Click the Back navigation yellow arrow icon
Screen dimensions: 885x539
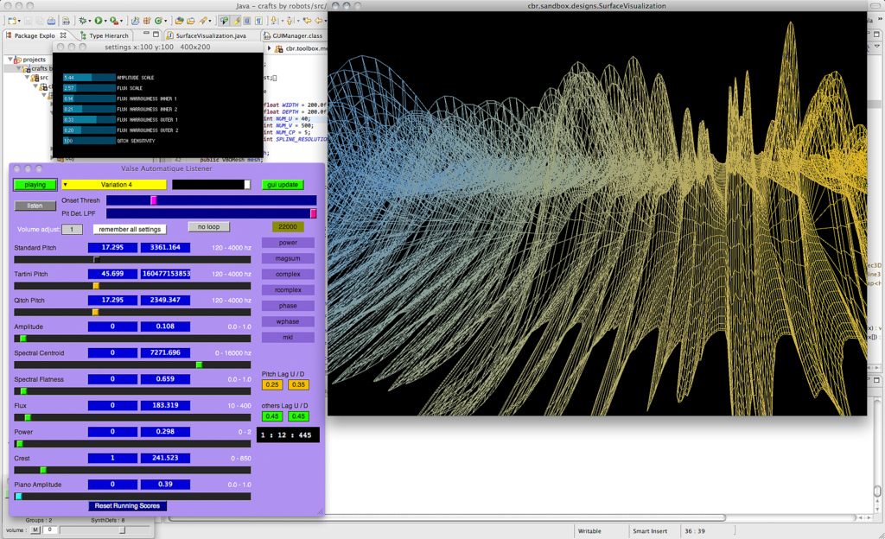(x=318, y=21)
